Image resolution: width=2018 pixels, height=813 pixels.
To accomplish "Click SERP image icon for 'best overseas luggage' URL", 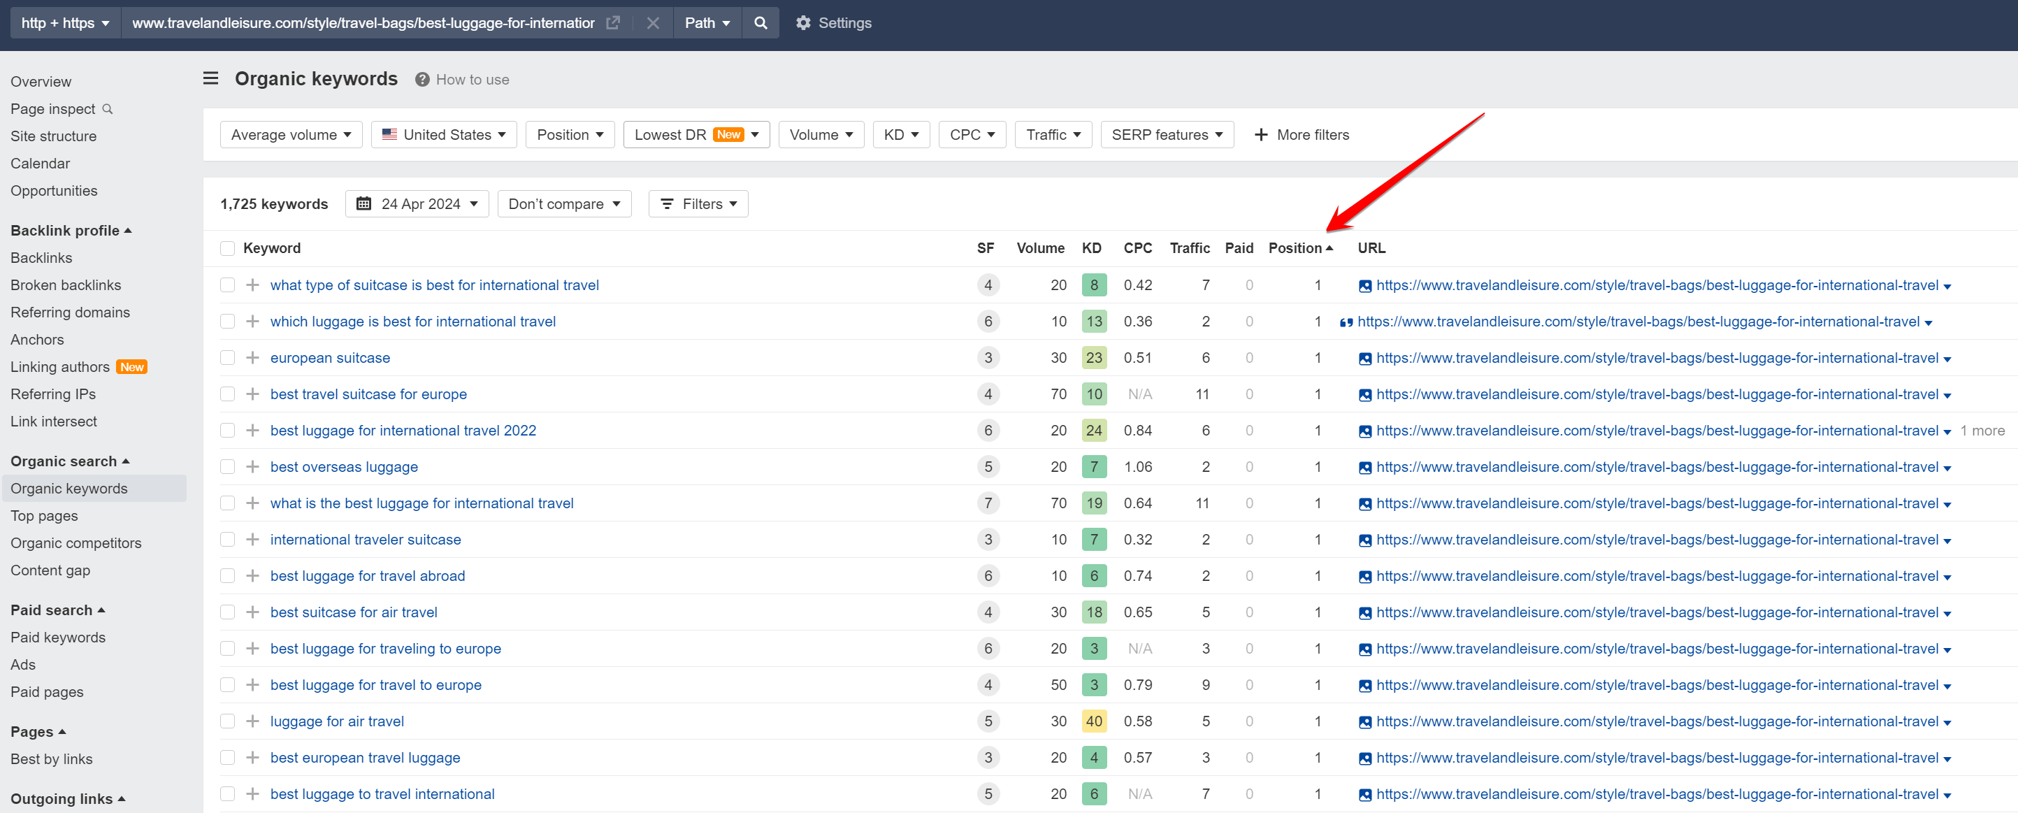I will coord(1364,468).
